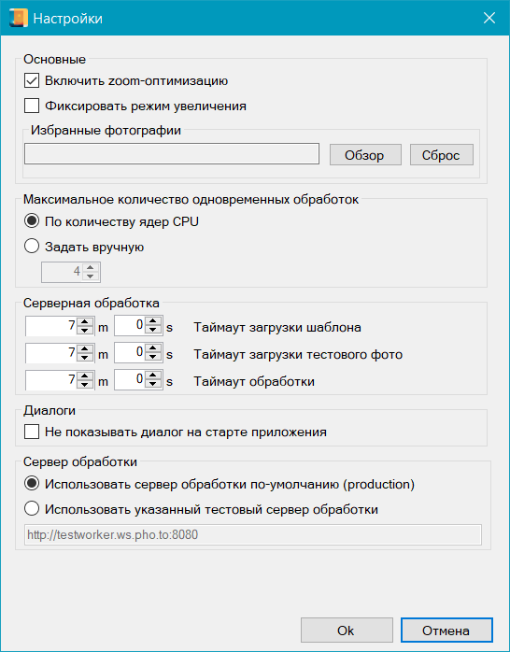Confirm settings with the Ok button
The height and width of the screenshot is (652, 510).
pyautogui.click(x=347, y=630)
